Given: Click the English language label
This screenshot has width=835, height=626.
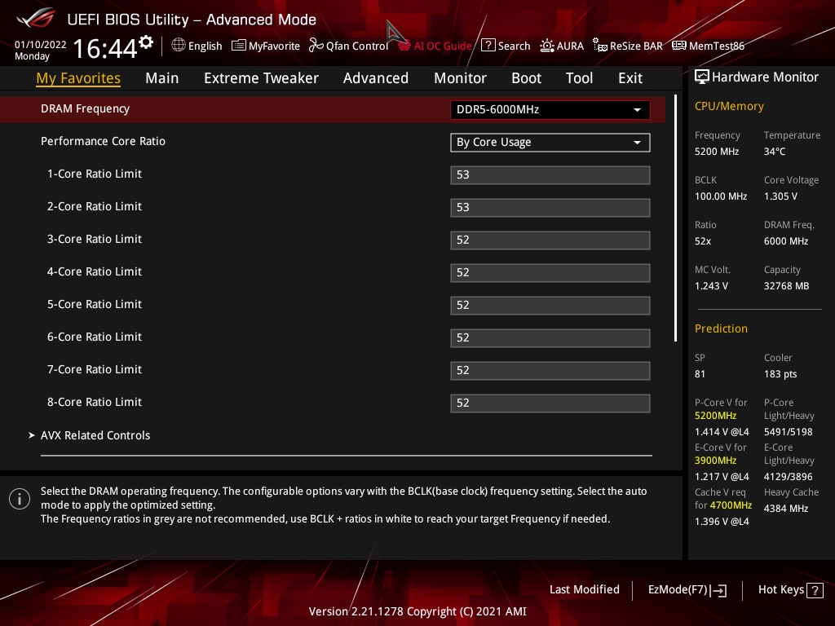Looking at the screenshot, I should (205, 46).
